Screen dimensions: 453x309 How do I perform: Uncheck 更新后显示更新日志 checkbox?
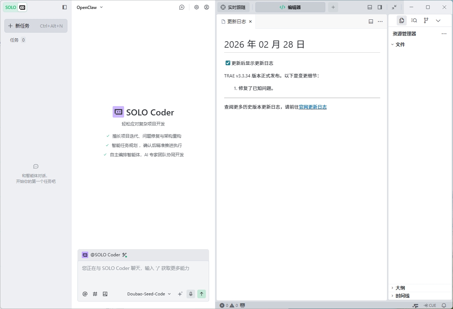click(x=228, y=63)
